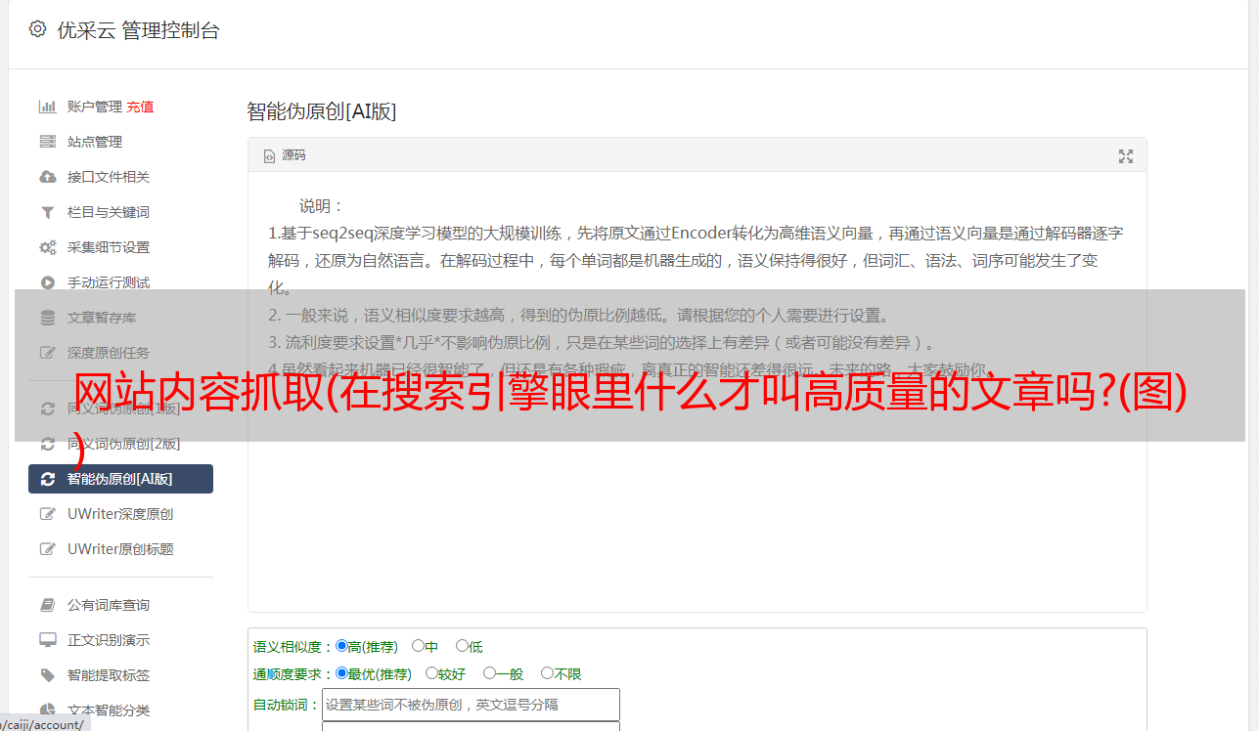Click the 语义相似度： label
This screenshot has width=1259, height=731.
(x=293, y=647)
